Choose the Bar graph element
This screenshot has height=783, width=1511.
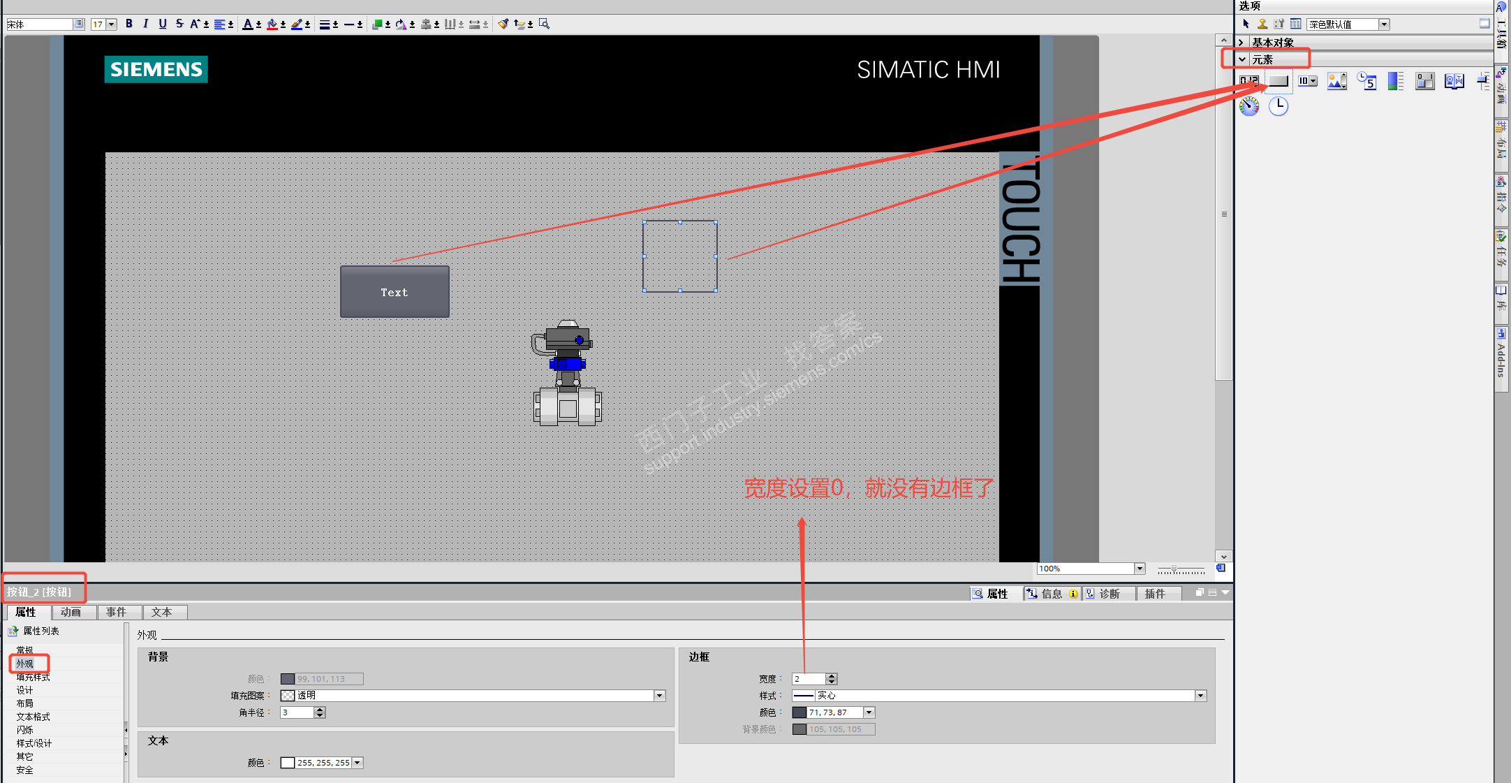[x=1395, y=82]
